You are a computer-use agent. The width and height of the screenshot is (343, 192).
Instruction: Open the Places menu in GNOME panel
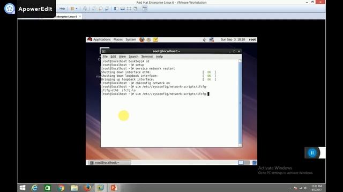point(118,39)
